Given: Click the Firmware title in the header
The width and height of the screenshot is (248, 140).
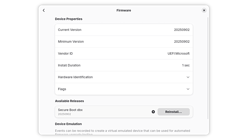Looking at the screenshot, I should [124, 10].
